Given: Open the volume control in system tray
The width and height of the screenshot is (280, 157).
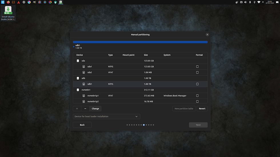Looking at the screenshot, I should tap(245, 2).
